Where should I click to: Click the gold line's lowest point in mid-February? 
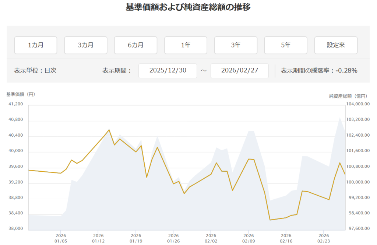[270, 220]
